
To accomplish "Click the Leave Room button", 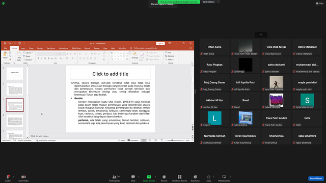I will [x=316, y=178].
